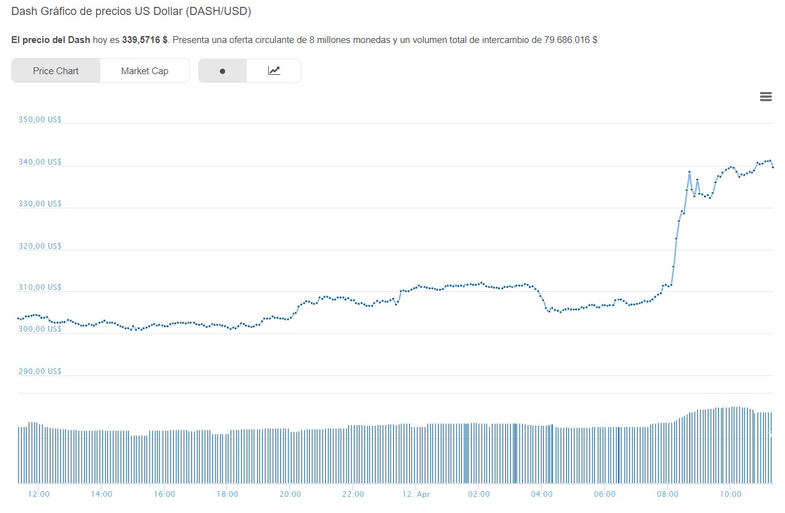Click the 300,00 US$ axis label
Image resolution: width=785 pixels, height=513 pixels.
click(x=40, y=329)
